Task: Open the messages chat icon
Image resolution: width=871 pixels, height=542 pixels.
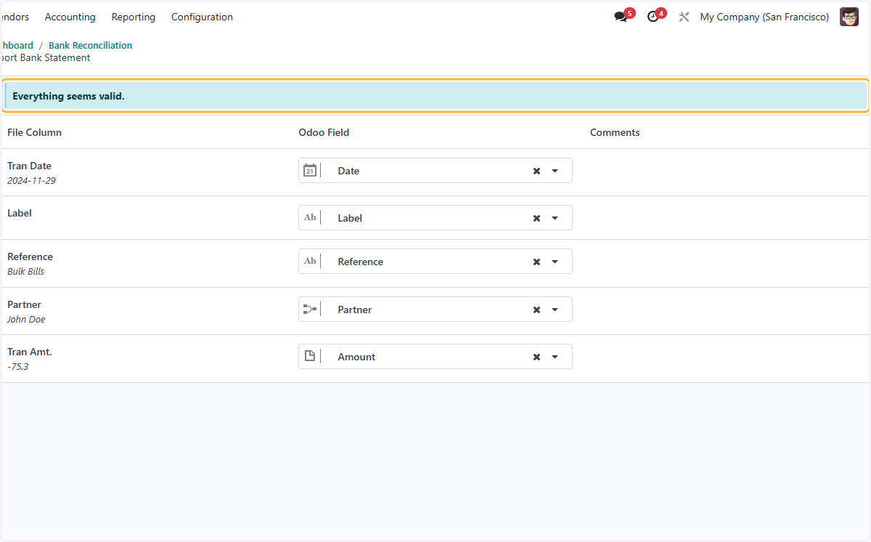Action: [621, 17]
